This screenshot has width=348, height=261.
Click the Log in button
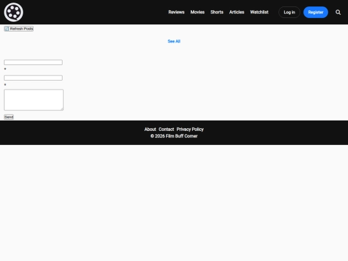(x=289, y=12)
